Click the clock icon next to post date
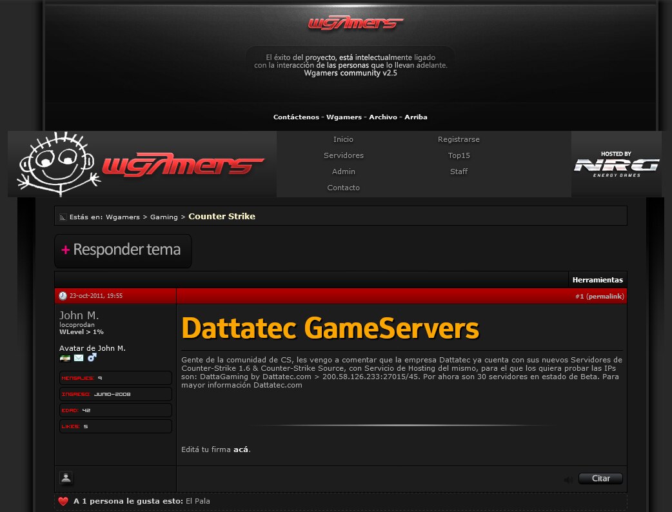672x512 pixels. click(x=63, y=295)
